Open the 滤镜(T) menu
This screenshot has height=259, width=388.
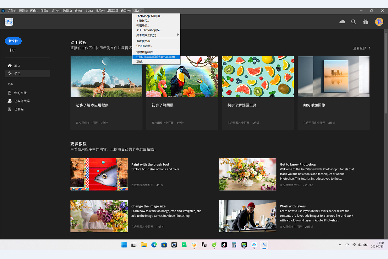[79, 11]
